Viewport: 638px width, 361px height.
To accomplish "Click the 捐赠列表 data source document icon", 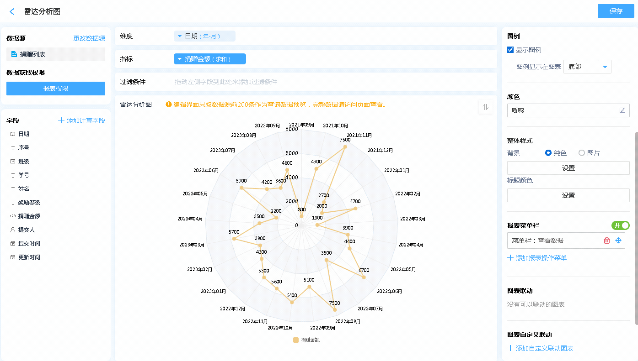I will tap(14, 54).
